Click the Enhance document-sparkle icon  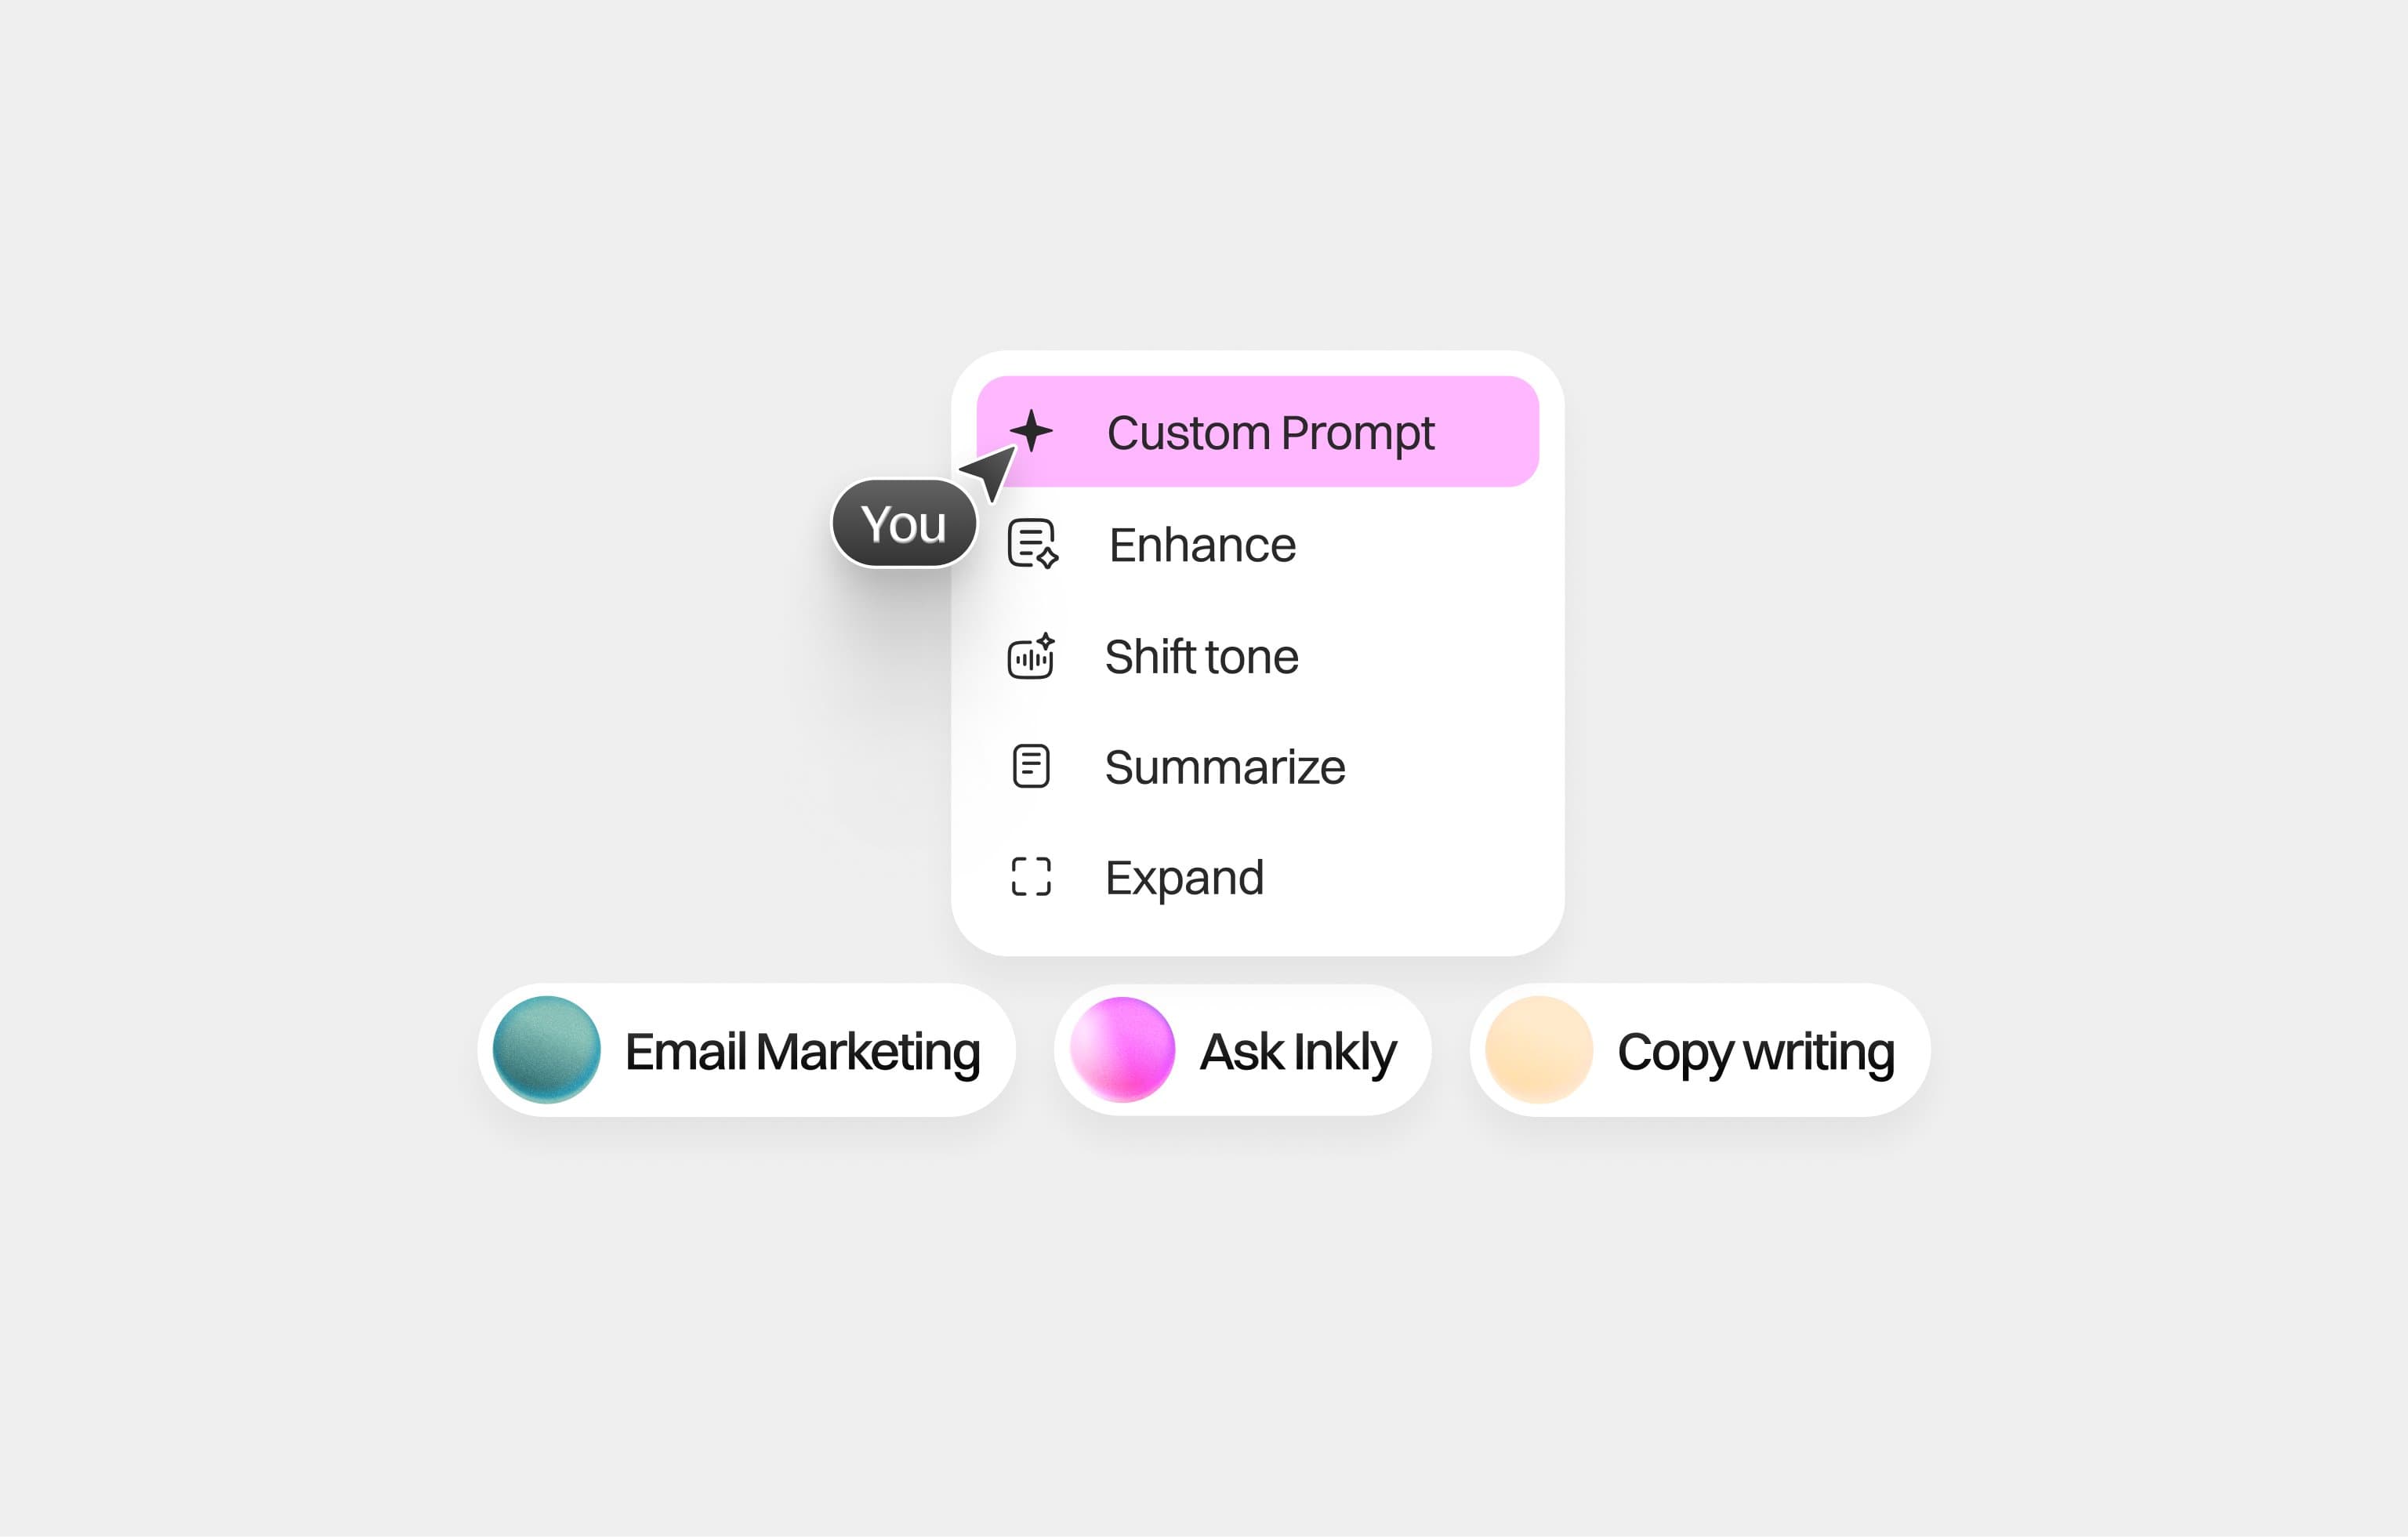[x=1032, y=544]
